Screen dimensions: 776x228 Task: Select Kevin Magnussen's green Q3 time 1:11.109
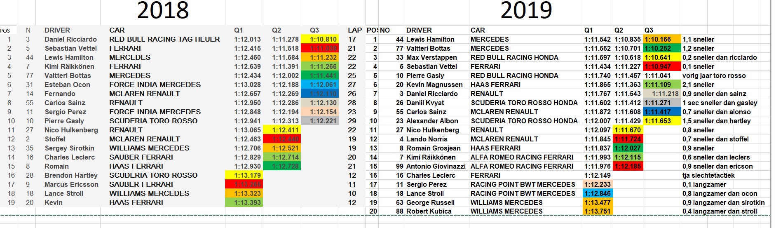(x=662, y=85)
